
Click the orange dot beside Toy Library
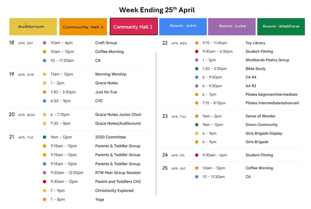pyautogui.click(x=197, y=43)
